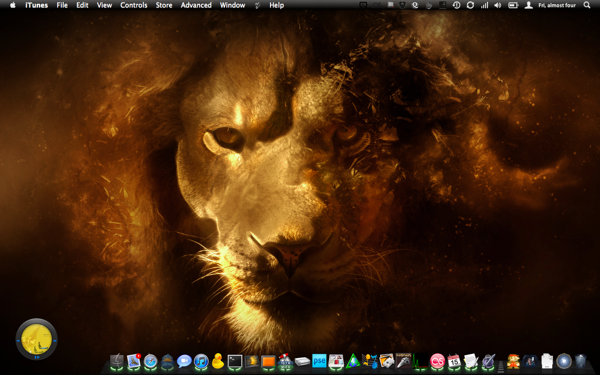
Task: Open the Trash in the dock
Action: (581, 361)
